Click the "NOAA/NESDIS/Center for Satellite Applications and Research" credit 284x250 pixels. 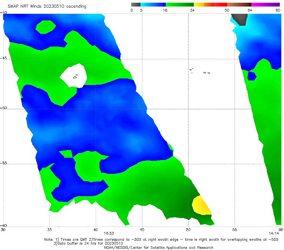[159, 248]
